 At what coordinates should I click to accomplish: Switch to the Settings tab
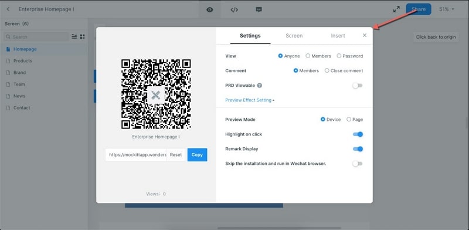coord(250,36)
